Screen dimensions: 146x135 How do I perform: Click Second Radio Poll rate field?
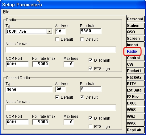point(40,122)
